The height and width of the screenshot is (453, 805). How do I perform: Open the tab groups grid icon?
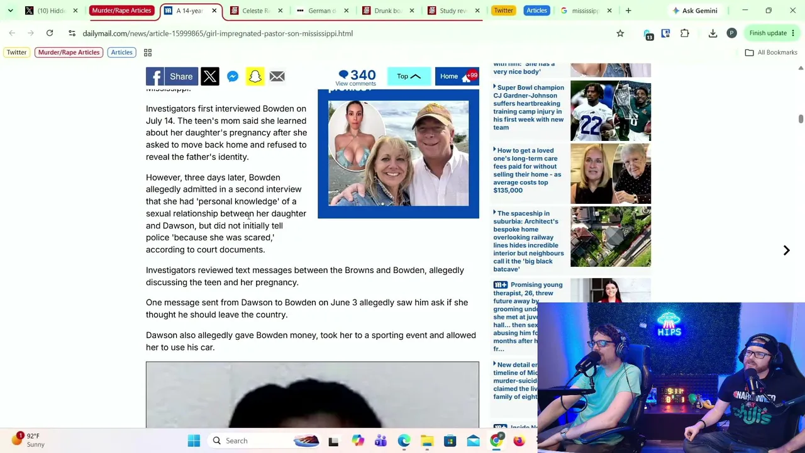point(148,52)
